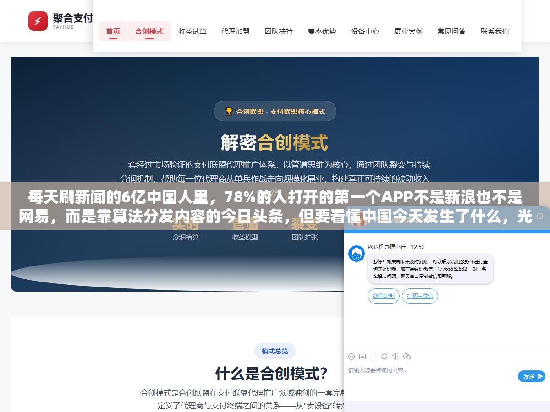Open the emoji picker in chat toolbar
Screen dimensions: 550x412
[x=352, y=357]
